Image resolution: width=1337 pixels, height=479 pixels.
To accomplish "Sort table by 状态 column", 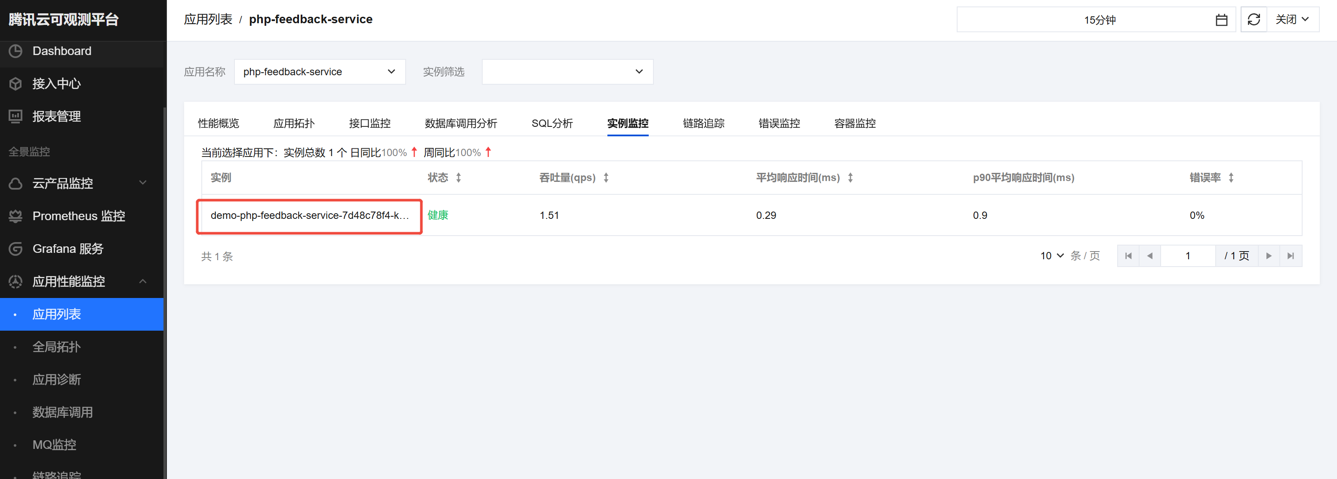I will coord(458,178).
